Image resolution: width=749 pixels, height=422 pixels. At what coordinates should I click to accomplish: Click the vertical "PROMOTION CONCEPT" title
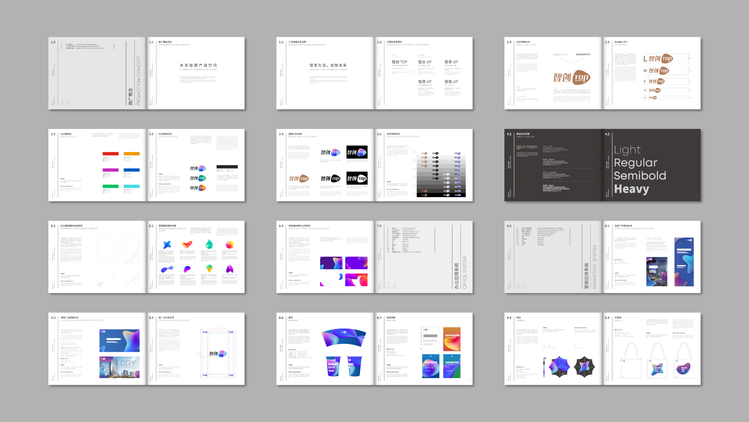[x=138, y=81]
